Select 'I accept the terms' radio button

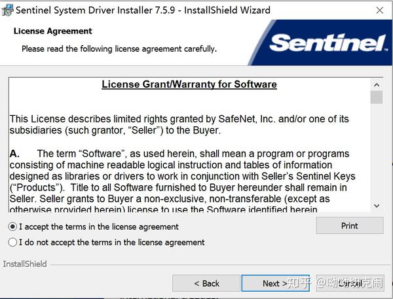pyautogui.click(x=12, y=226)
